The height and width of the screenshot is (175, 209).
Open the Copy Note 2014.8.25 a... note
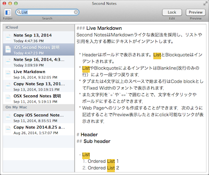click(x=38, y=129)
